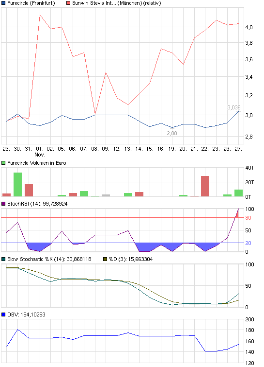This screenshot has width=264, height=367.
Task: Click the Sunwin red line peak on 01. Nov.
Action: click(x=40, y=15)
